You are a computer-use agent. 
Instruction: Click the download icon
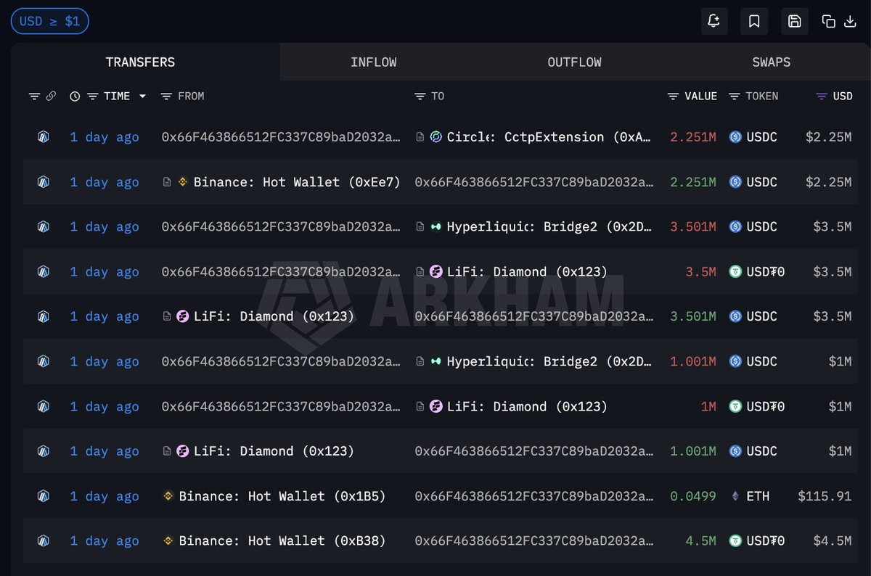coord(850,21)
